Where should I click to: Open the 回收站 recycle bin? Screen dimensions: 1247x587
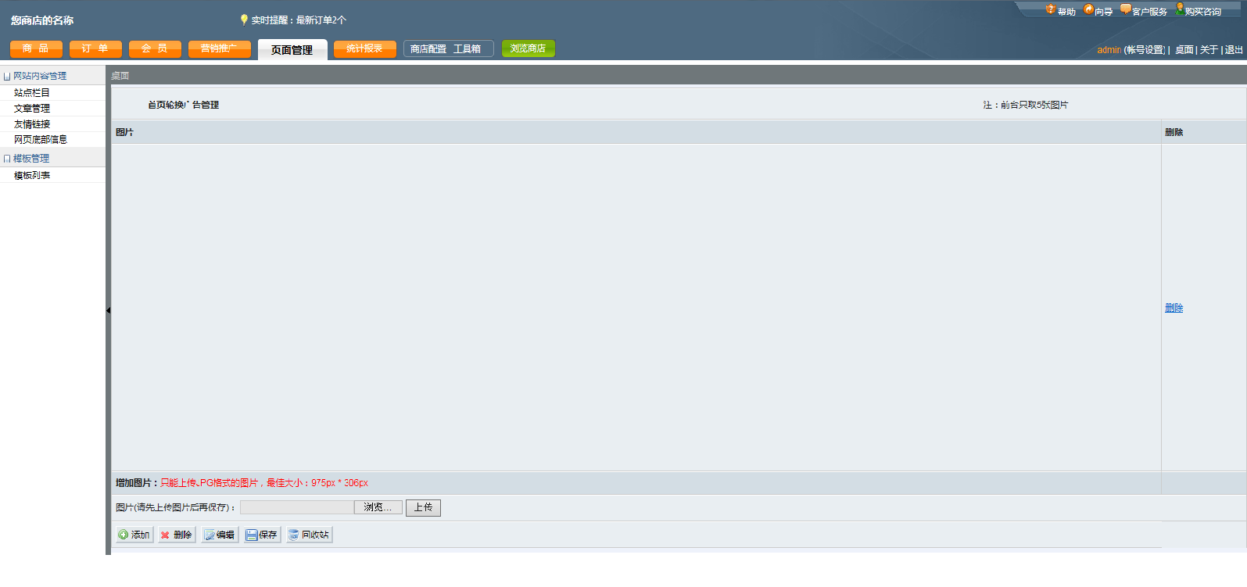(309, 535)
